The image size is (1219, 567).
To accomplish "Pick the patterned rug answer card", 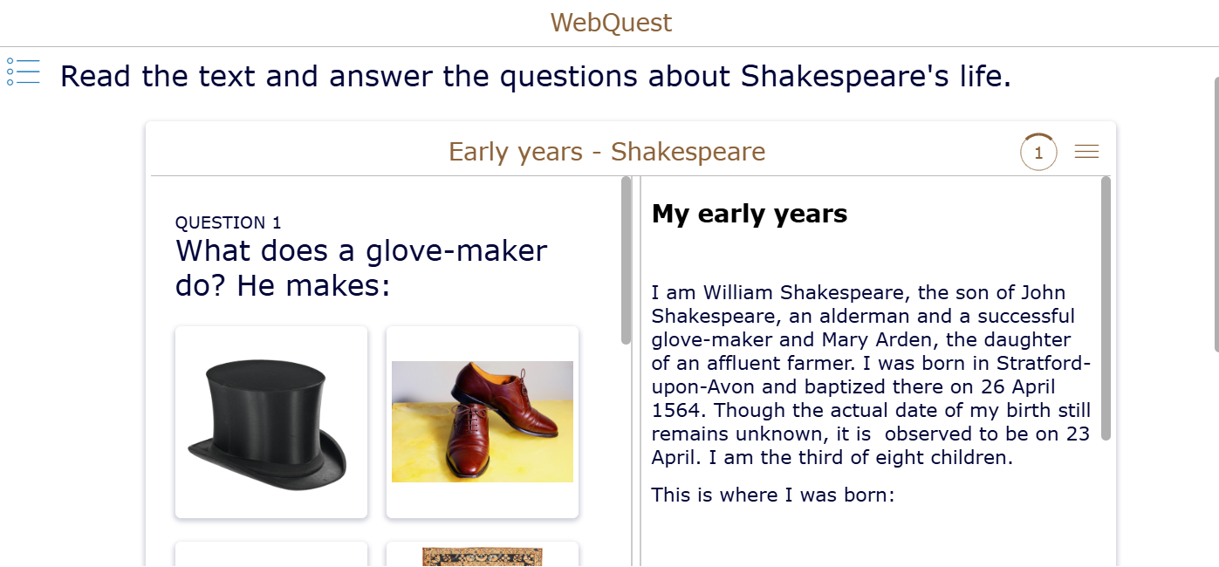I will click(x=483, y=556).
